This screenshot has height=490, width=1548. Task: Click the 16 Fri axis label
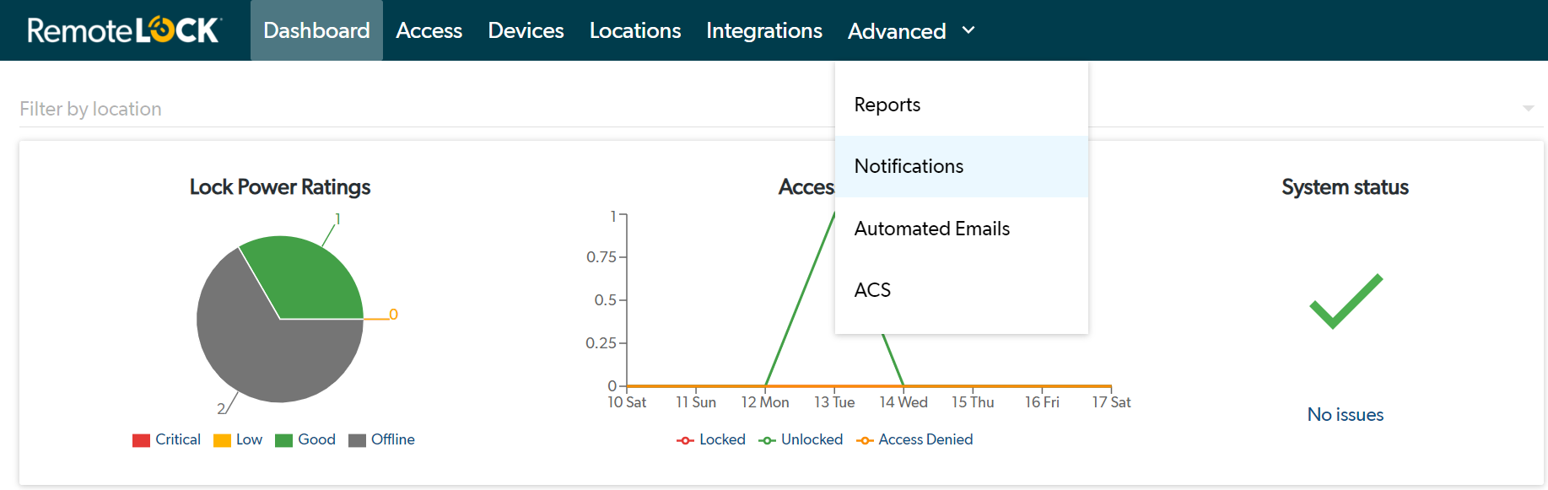click(x=1042, y=402)
